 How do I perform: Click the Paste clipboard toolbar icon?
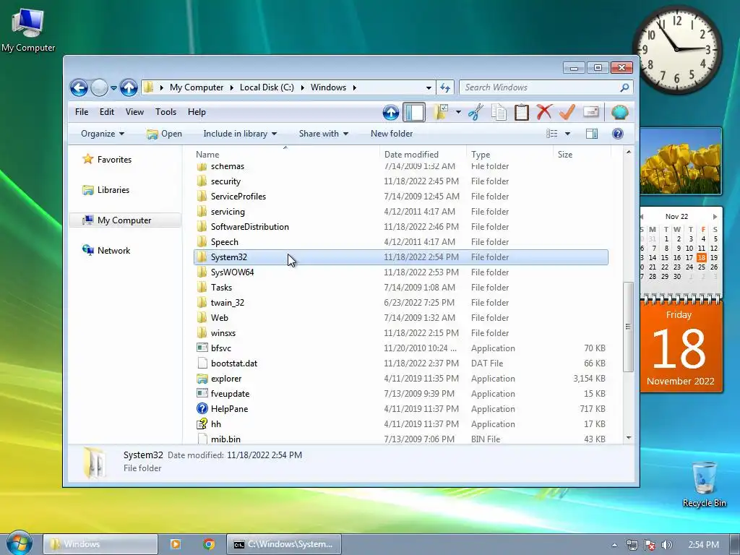(522, 112)
